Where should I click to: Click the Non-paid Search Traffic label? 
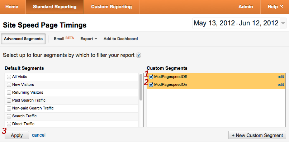click(33, 108)
